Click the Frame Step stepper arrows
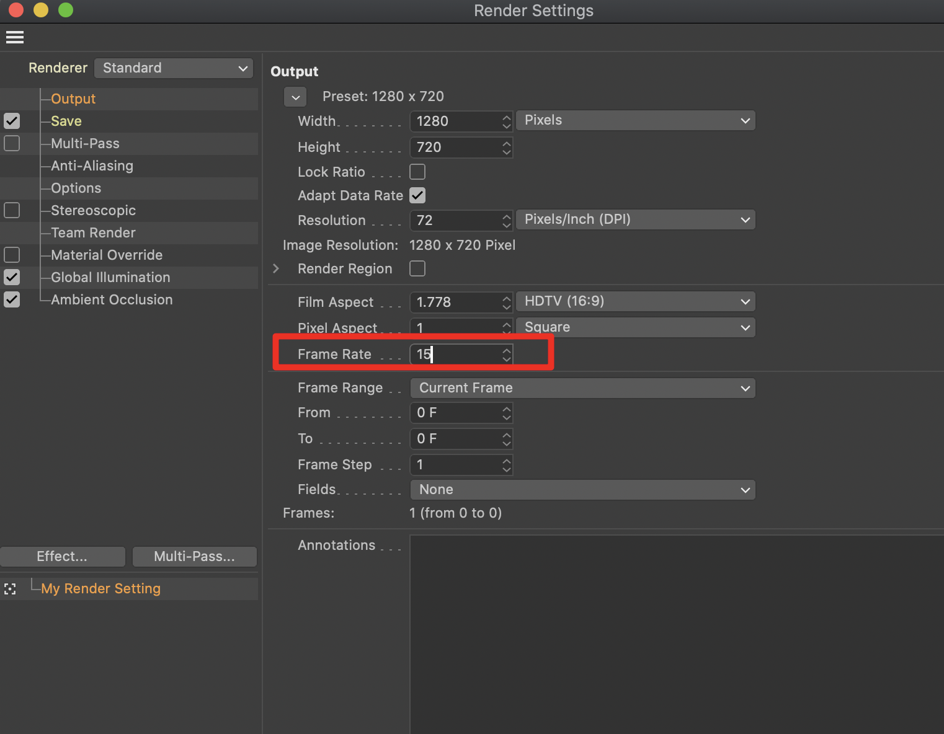The width and height of the screenshot is (944, 734). 507,465
